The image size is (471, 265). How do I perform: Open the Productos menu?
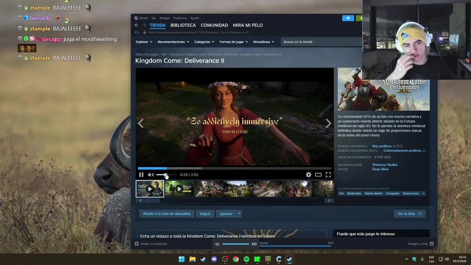click(x=180, y=18)
